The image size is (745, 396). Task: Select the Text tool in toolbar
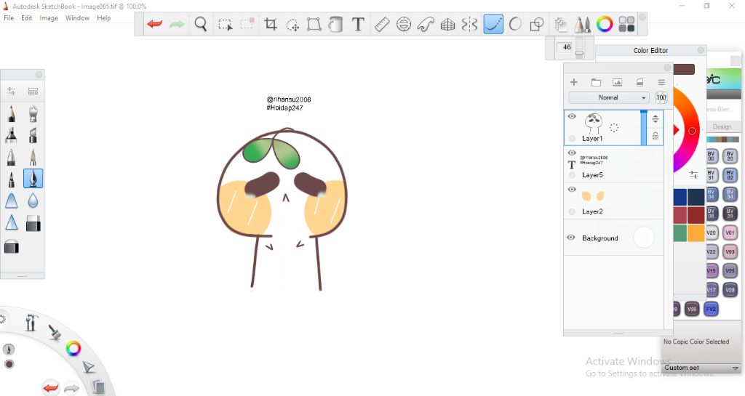pos(358,24)
